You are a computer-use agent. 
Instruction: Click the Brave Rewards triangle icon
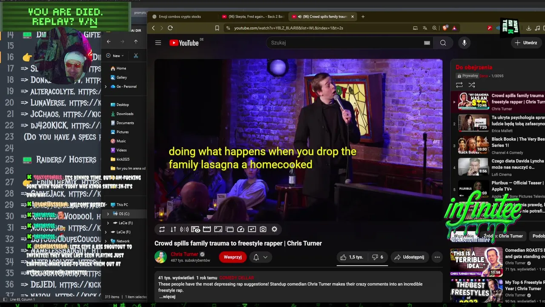454,28
